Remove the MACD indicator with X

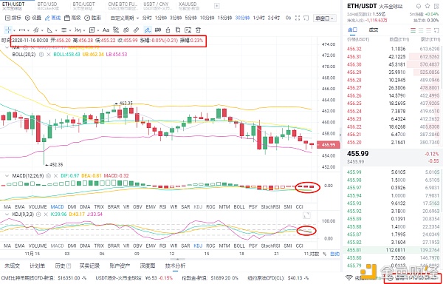coord(55,176)
